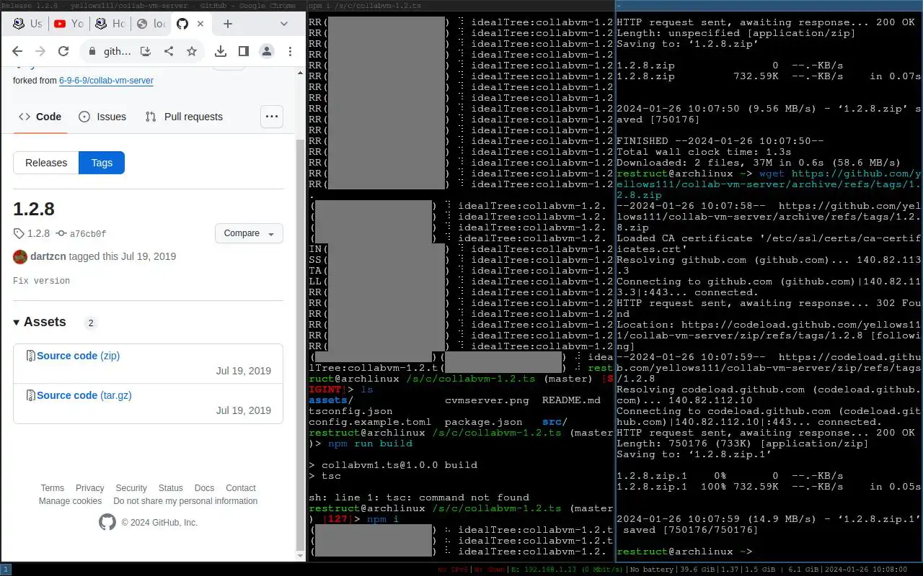Open Chrome profile menu
This screenshot has height=576, width=923.
[x=267, y=51]
